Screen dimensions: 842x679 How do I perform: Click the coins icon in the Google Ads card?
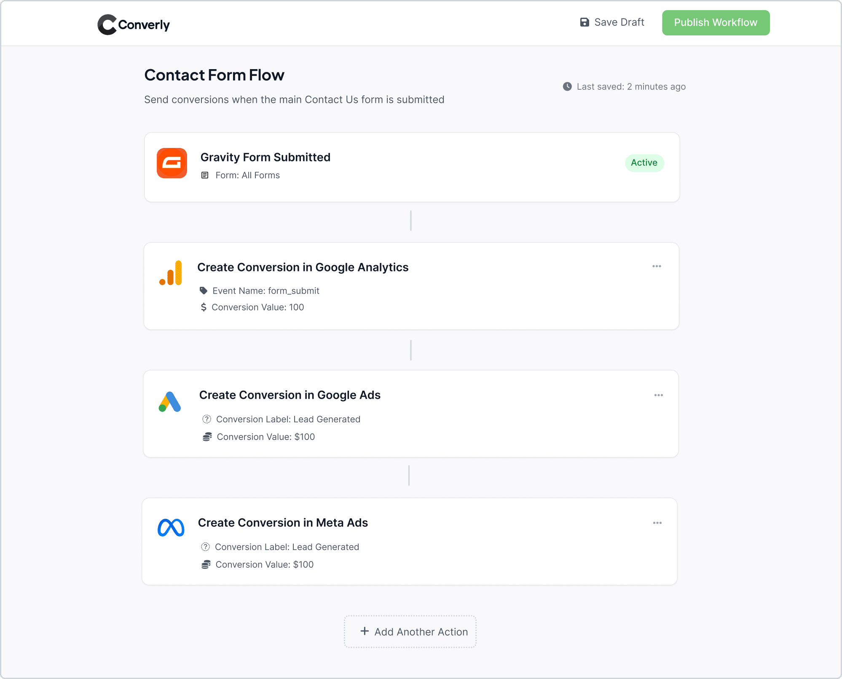click(x=207, y=437)
